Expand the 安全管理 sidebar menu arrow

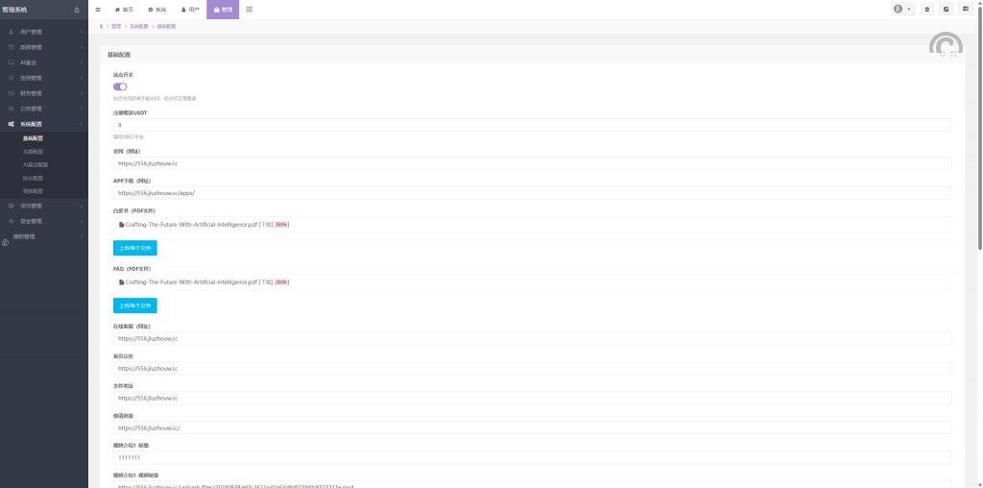(x=82, y=221)
